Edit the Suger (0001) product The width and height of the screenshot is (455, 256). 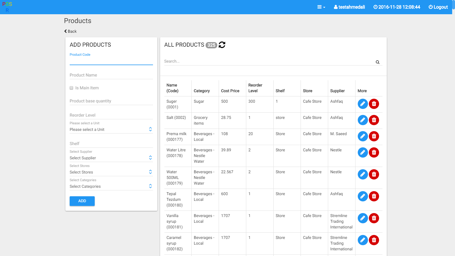363,104
